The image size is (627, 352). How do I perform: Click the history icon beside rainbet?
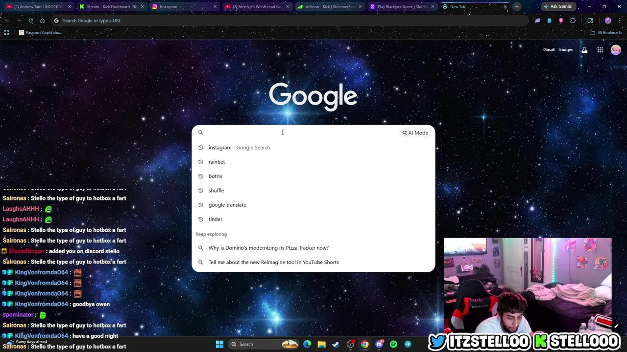pyautogui.click(x=200, y=162)
